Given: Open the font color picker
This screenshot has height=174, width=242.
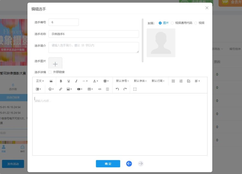Looking at the screenshot, I should click(96, 81).
